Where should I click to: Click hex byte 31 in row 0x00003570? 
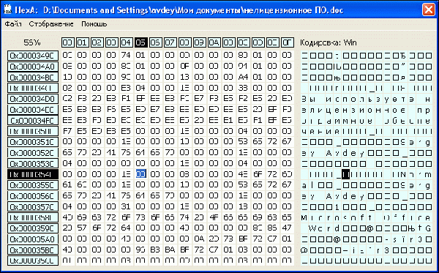(126, 206)
